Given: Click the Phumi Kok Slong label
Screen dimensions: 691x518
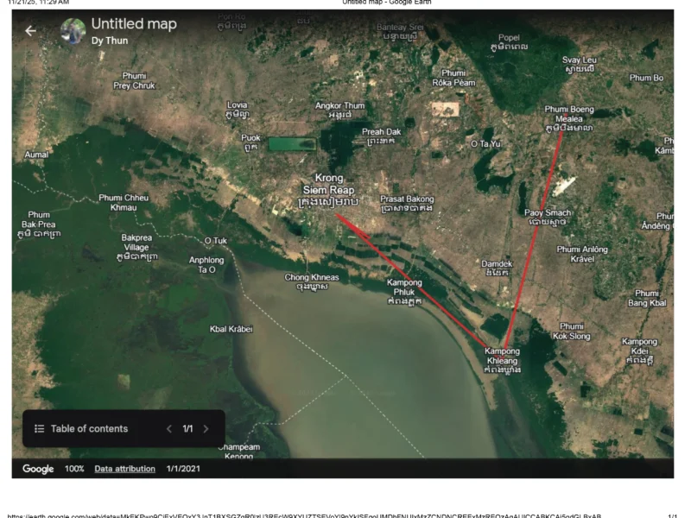Looking at the screenshot, I should (572, 332).
